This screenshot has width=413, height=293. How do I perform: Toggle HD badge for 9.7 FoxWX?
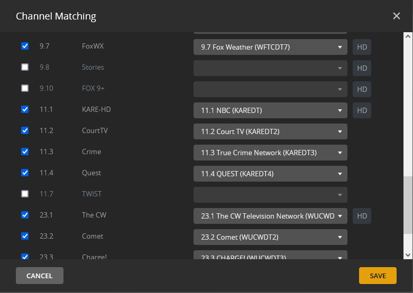pos(362,47)
